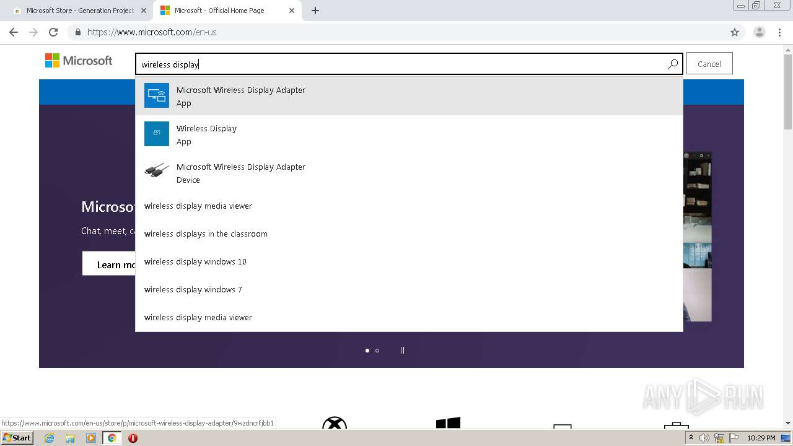Click the Learn more button
Image resolution: width=793 pixels, height=446 pixels.
(109, 265)
